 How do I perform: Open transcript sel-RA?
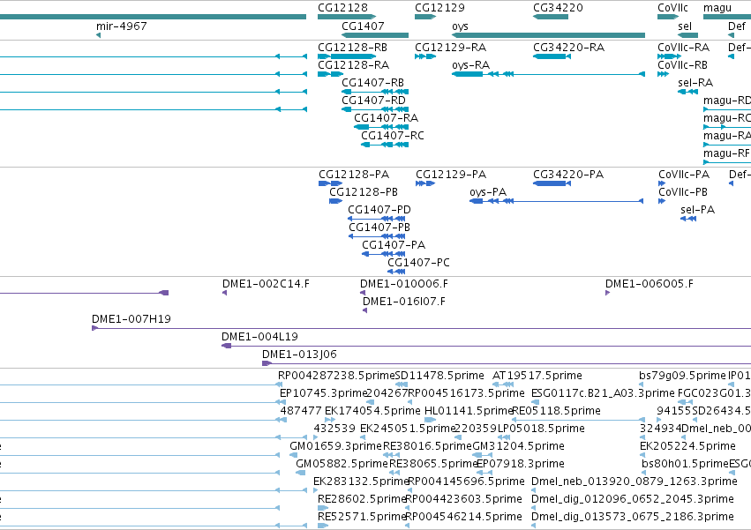tap(687, 92)
